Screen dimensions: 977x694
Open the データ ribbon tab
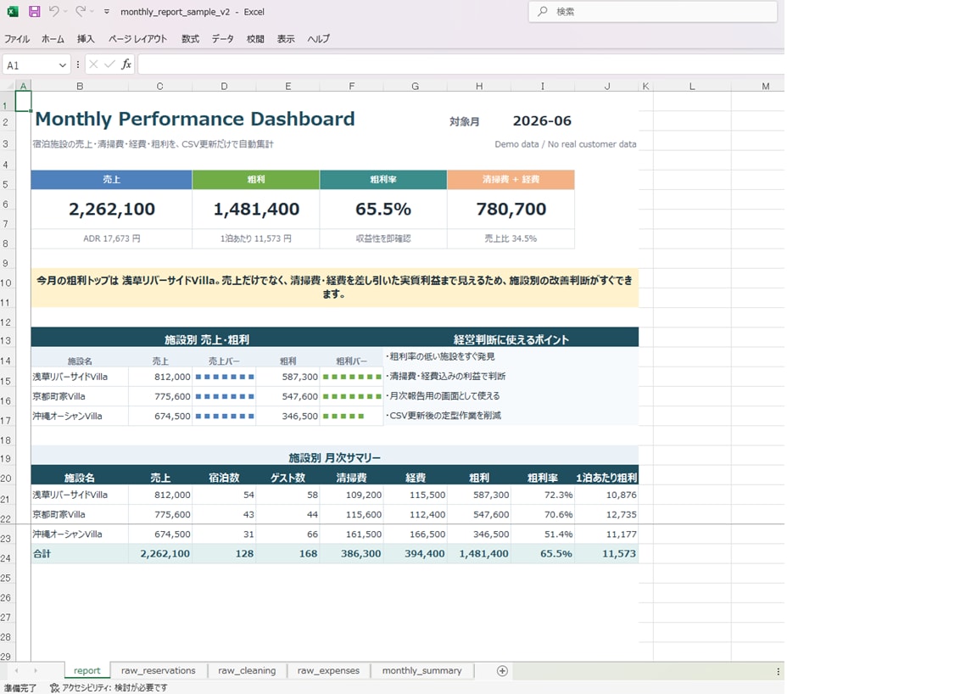(222, 39)
